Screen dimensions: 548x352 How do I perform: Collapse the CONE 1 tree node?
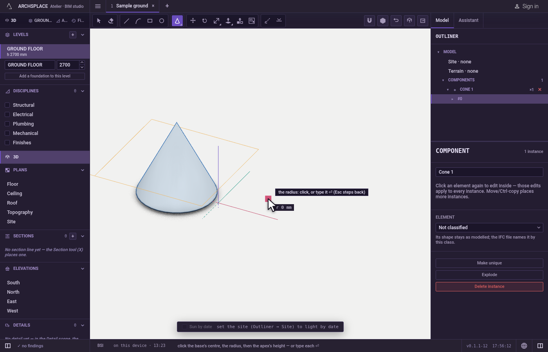pyautogui.click(x=448, y=90)
